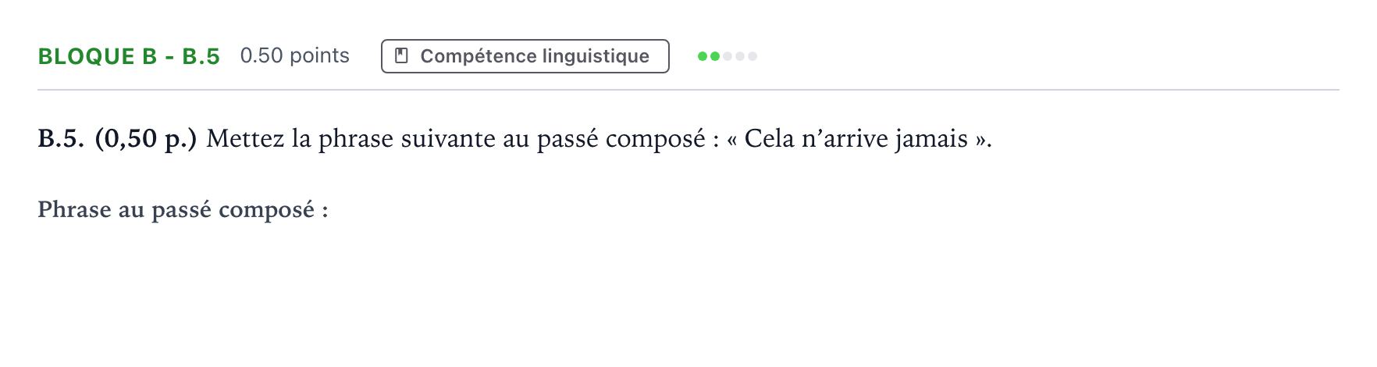
Task: Click the green B.5 code in the heading
Action: [x=201, y=56]
